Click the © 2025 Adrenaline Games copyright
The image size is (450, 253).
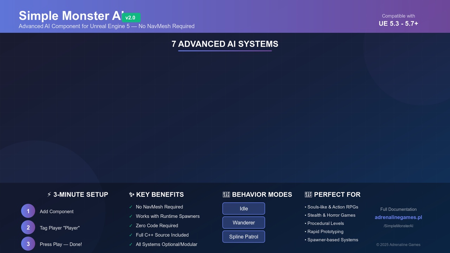[398, 245]
